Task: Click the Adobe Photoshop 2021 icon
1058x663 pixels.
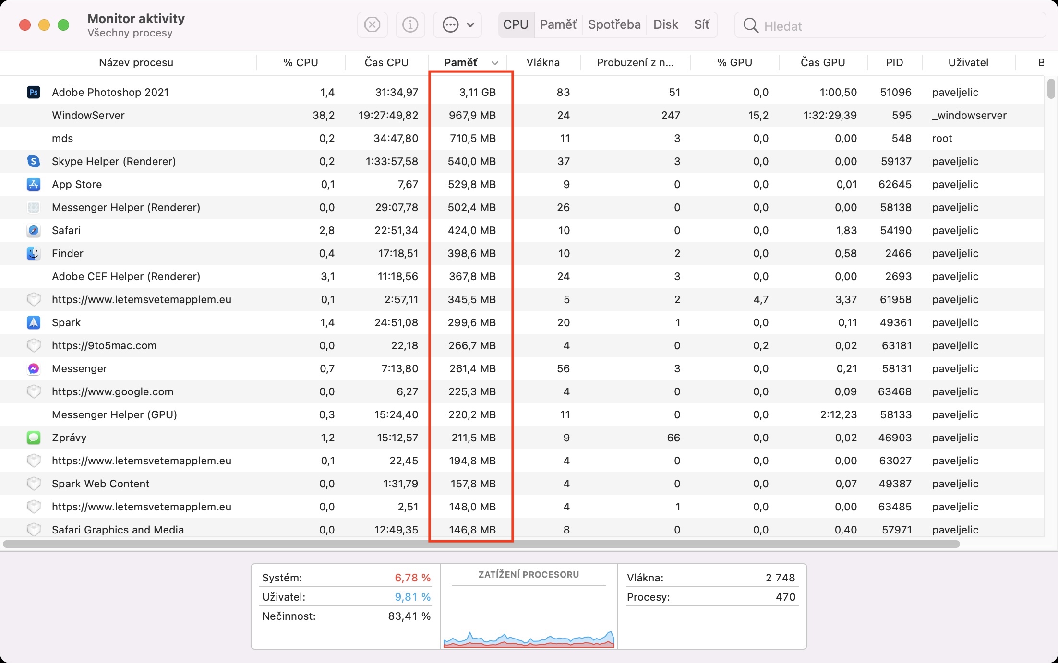Action: 33,92
